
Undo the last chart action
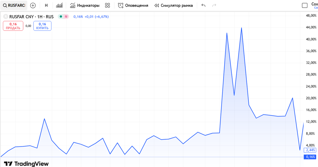click(204, 5)
